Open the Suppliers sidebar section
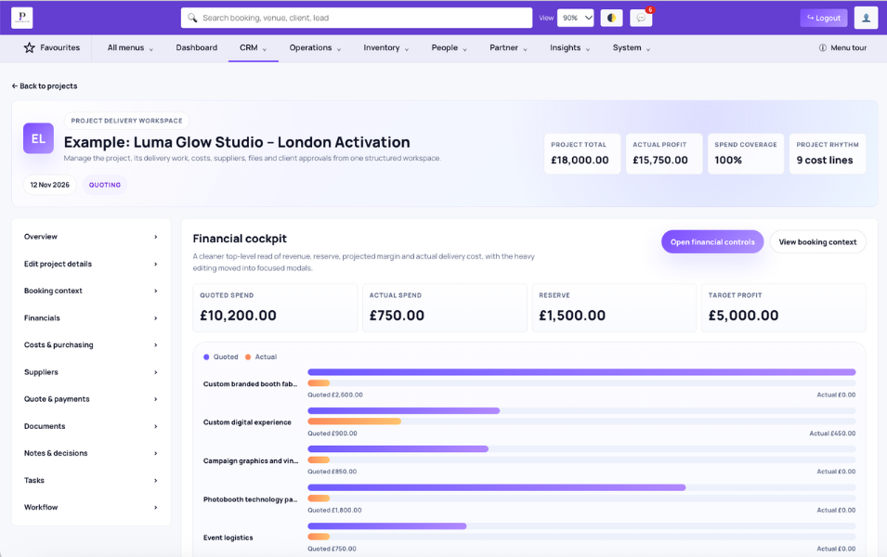Screen dimensions: 887x557 pyautogui.click(x=90, y=372)
